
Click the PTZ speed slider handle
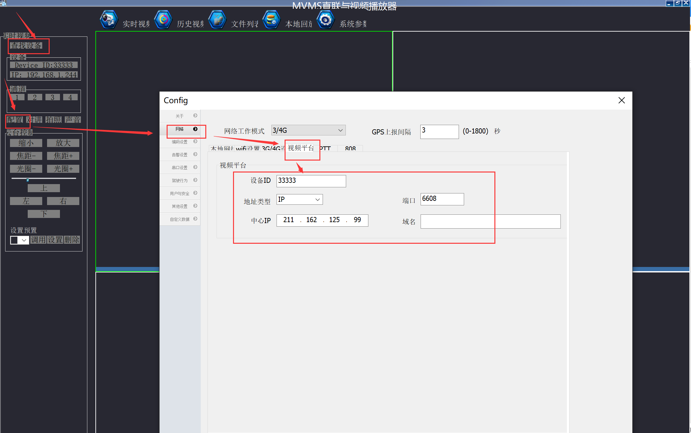[28, 180]
